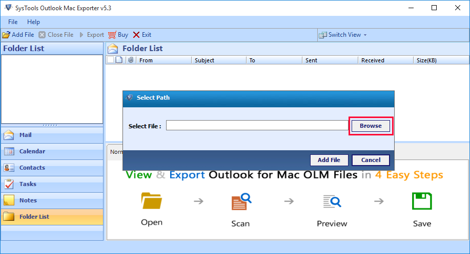Viewport: 470px width, 254px height.
Task: Click the Select Path dialog title icon
Action: click(x=130, y=98)
